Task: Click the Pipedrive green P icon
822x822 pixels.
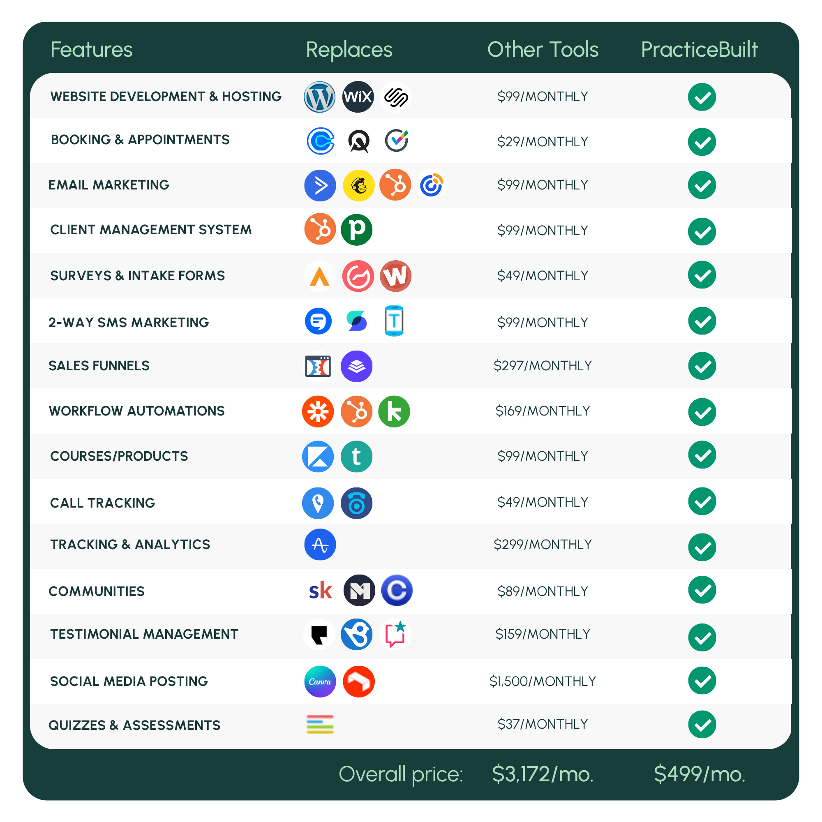Action: tap(356, 230)
